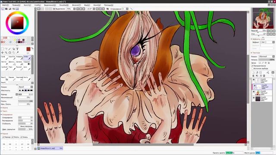Pick a shade in the color square
This screenshot has height=155, width=276.
17,23
